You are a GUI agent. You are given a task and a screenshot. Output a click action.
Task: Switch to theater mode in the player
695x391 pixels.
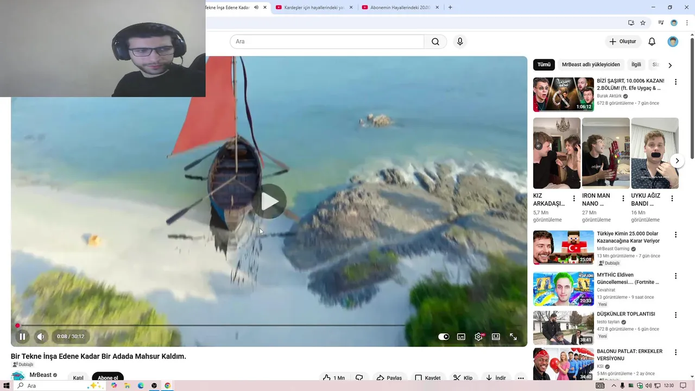496,337
